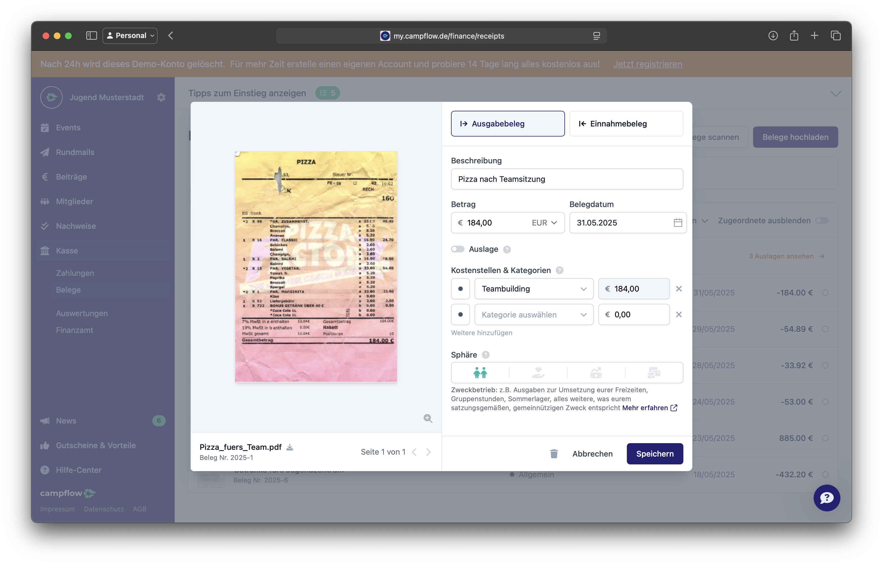
Task: Open the Kategorie auswählen dropdown
Action: (x=534, y=315)
